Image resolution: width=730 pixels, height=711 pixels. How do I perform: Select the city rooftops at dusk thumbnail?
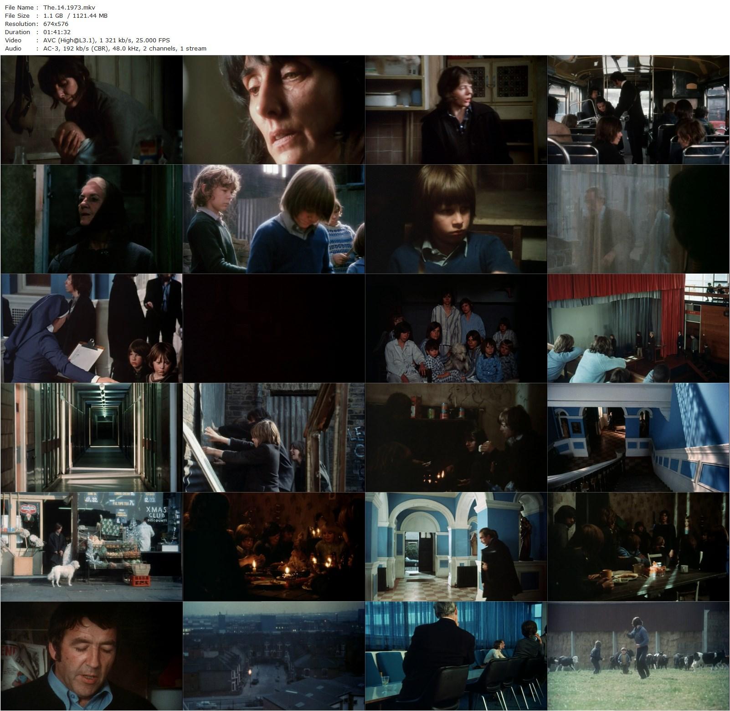[273, 656]
